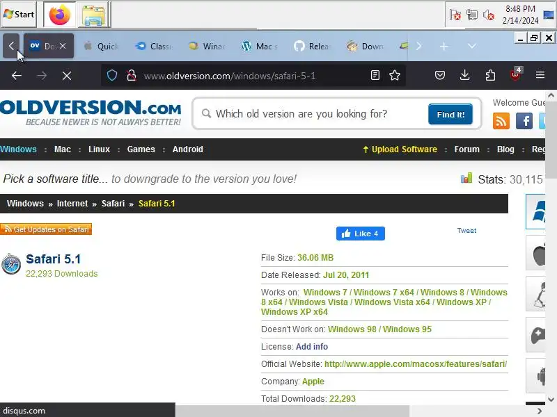Bookmark this page with the star
Viewport: 557px width, 417px height.
395,75
